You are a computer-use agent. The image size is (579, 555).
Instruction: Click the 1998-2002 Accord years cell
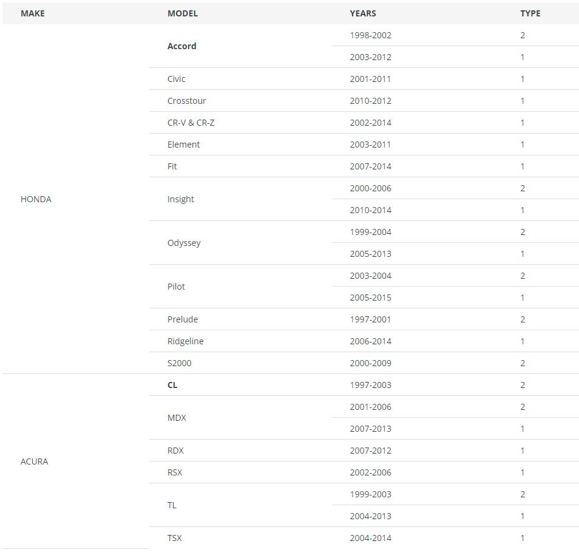coord(370,35)
